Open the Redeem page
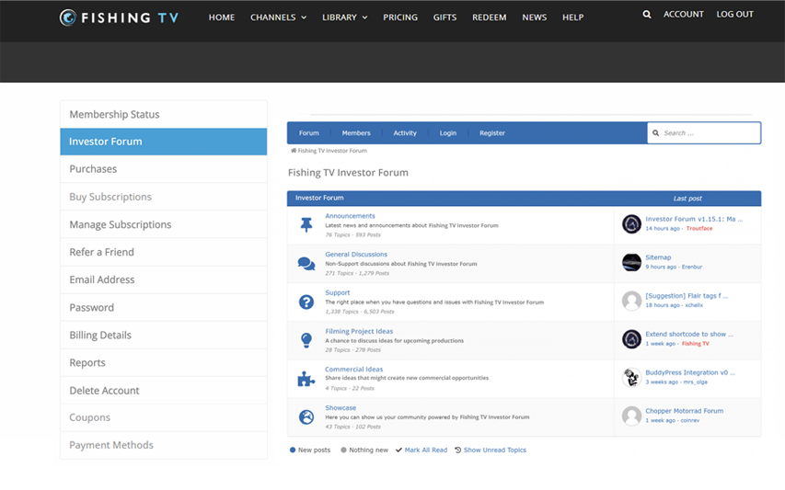 pos(489,17)
